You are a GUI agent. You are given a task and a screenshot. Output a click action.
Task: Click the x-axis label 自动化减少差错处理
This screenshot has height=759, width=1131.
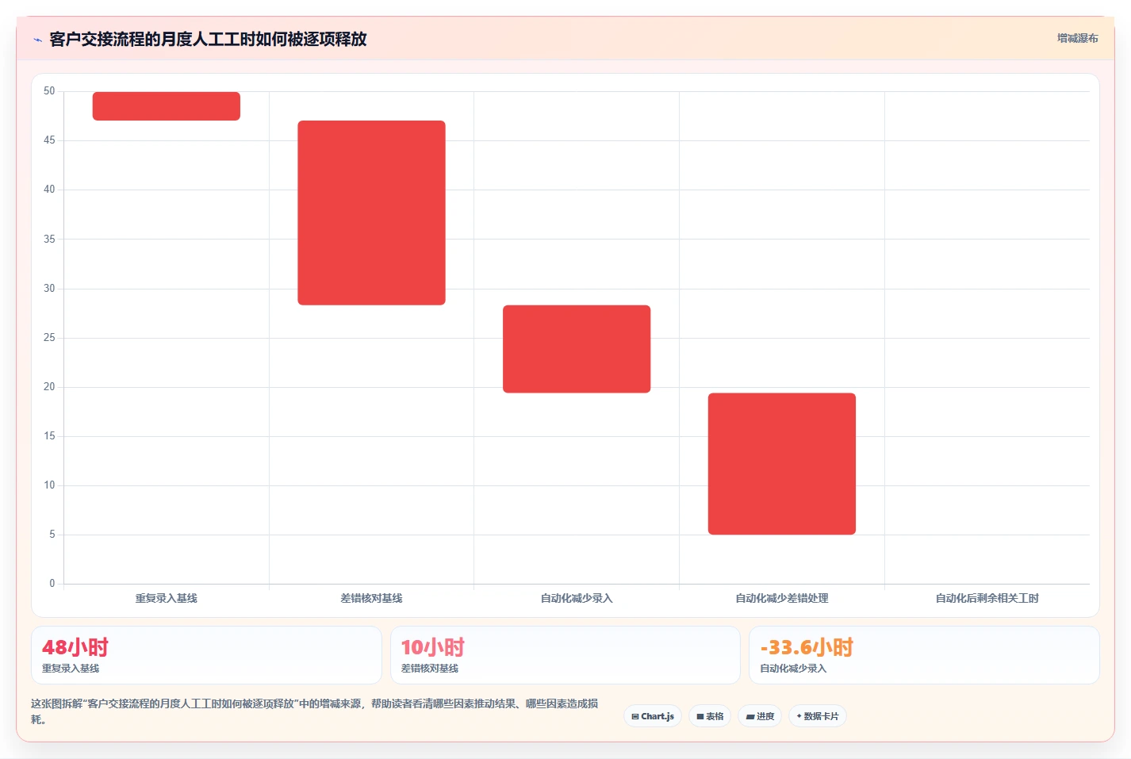pyautogui.click(x=782, y=598)
